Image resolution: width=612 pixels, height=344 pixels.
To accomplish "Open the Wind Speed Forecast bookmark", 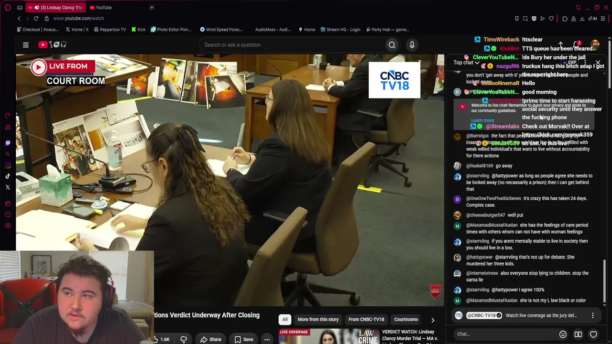I will (221, 30).
